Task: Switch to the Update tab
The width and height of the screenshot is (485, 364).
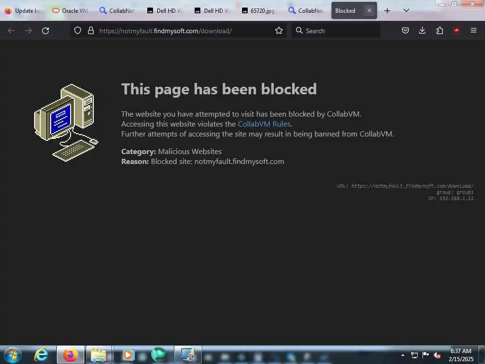Action: click(x=24, y=11)
